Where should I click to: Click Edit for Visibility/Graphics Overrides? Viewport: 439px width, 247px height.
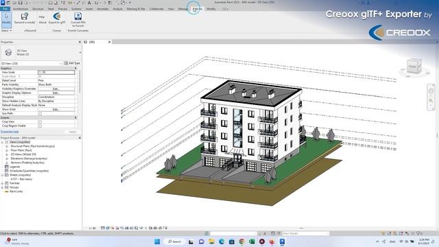click(x=56, y=89)
